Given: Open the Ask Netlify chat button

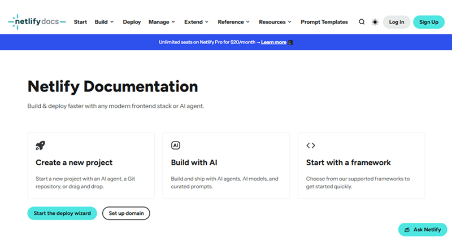Looking at the screenshot, I should (x=423, y=230).
